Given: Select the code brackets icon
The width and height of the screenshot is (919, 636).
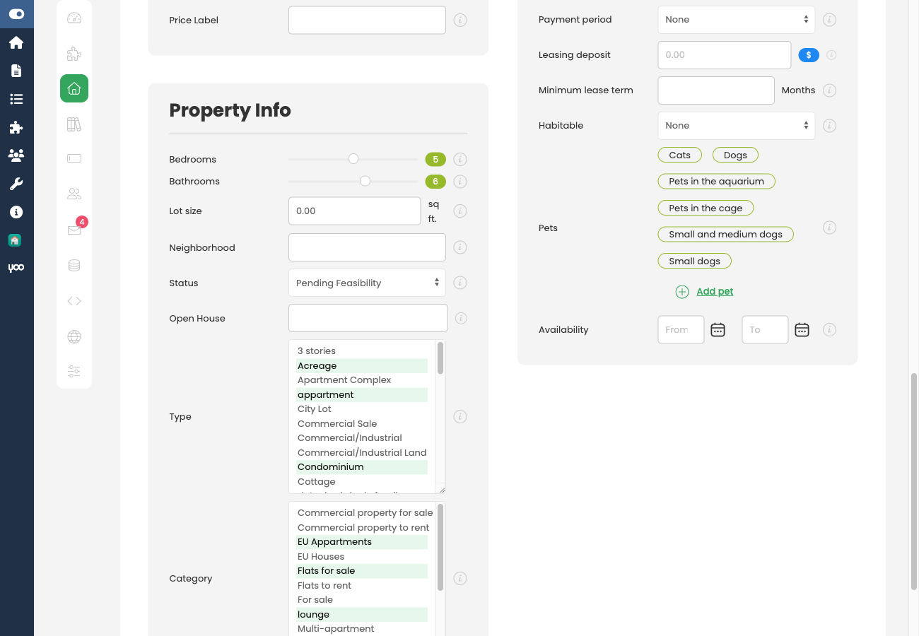Looking at the screenshot, I should (74, 300).
